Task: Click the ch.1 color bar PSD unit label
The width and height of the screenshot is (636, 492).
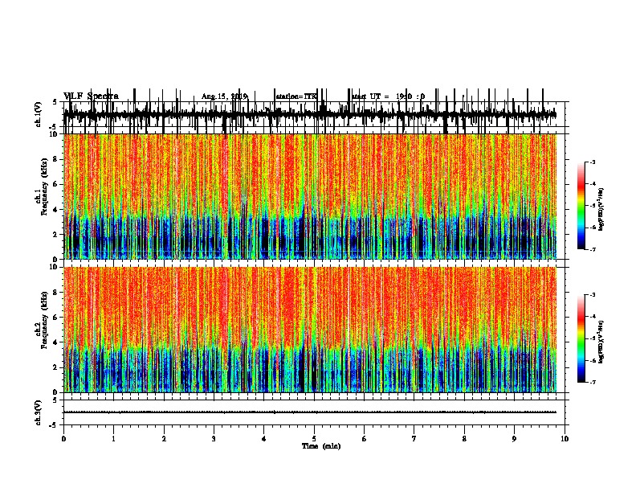Action: point(601,210)
